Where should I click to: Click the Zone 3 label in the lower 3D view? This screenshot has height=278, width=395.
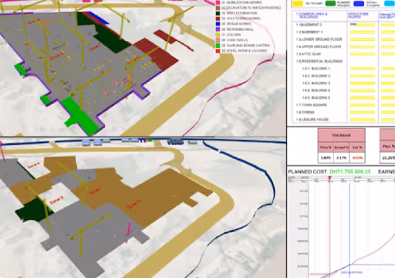[56, 201]
